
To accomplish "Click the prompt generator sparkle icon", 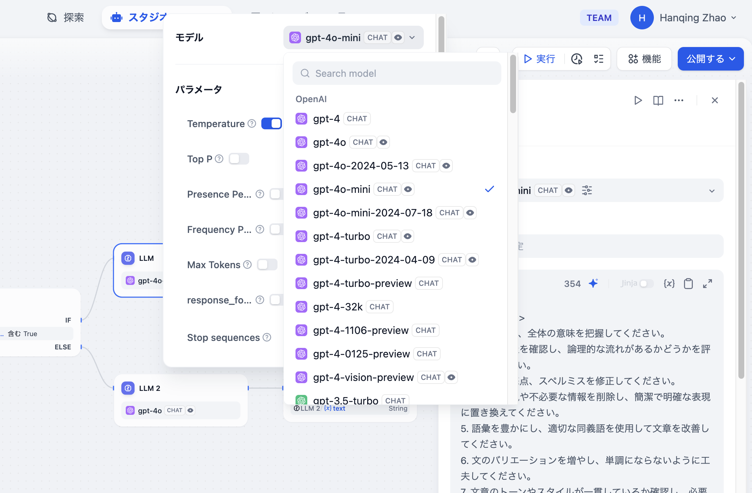I will click(x=593, y=283).
